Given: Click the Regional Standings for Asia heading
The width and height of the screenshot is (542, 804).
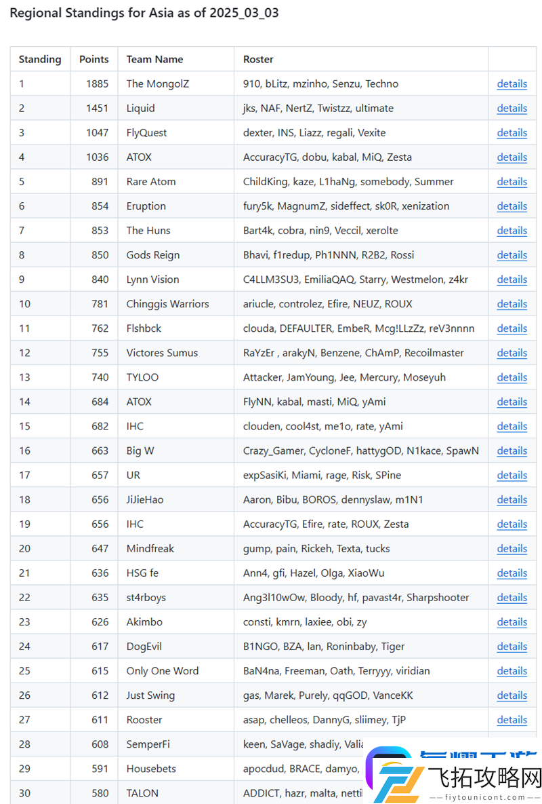Looking at the screenshot, I should coord(144,13).
